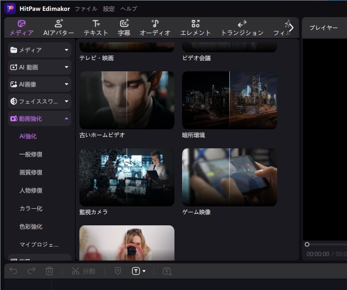This screenshot has width=347, height=290.
Task: Click the 分割 split scissors button
Action: [83, 271]
